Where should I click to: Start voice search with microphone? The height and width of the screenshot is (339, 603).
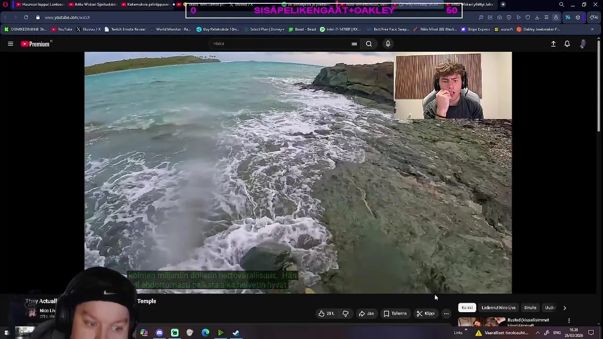pos(388,44)
